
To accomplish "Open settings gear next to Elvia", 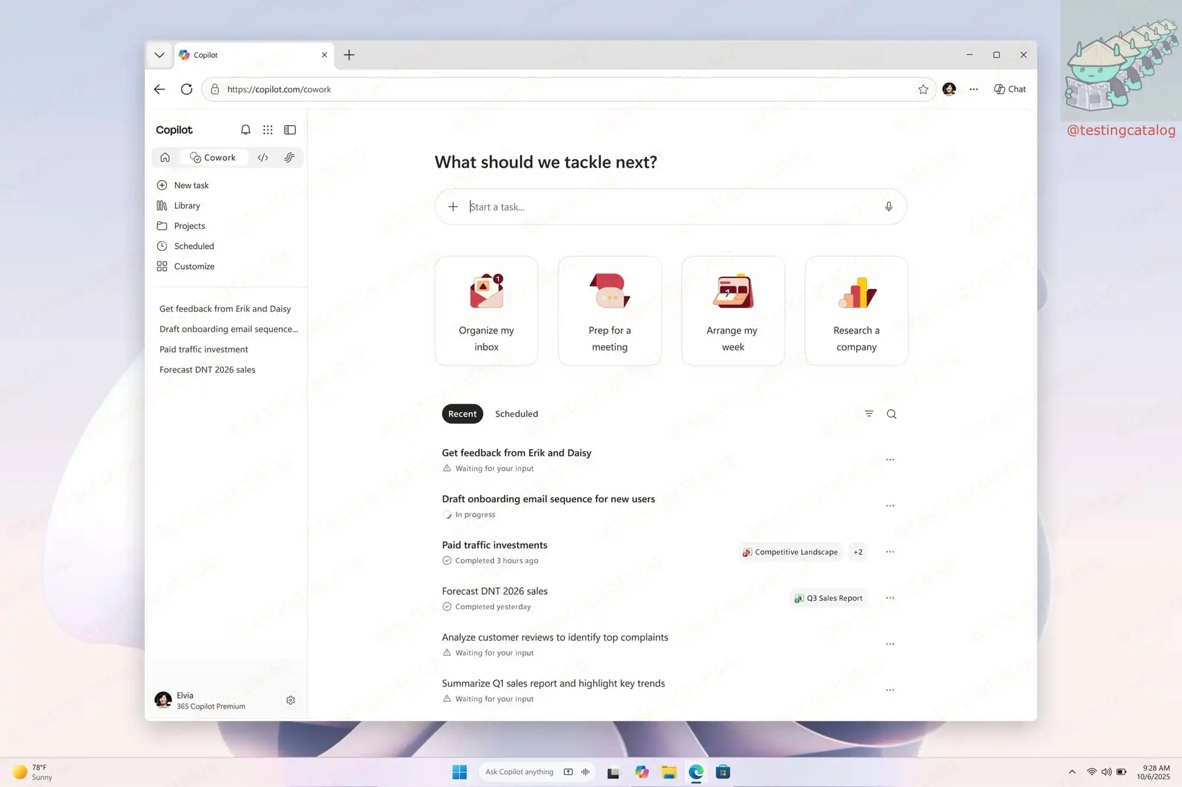I will pyautogui.click(x=291, y=700).
